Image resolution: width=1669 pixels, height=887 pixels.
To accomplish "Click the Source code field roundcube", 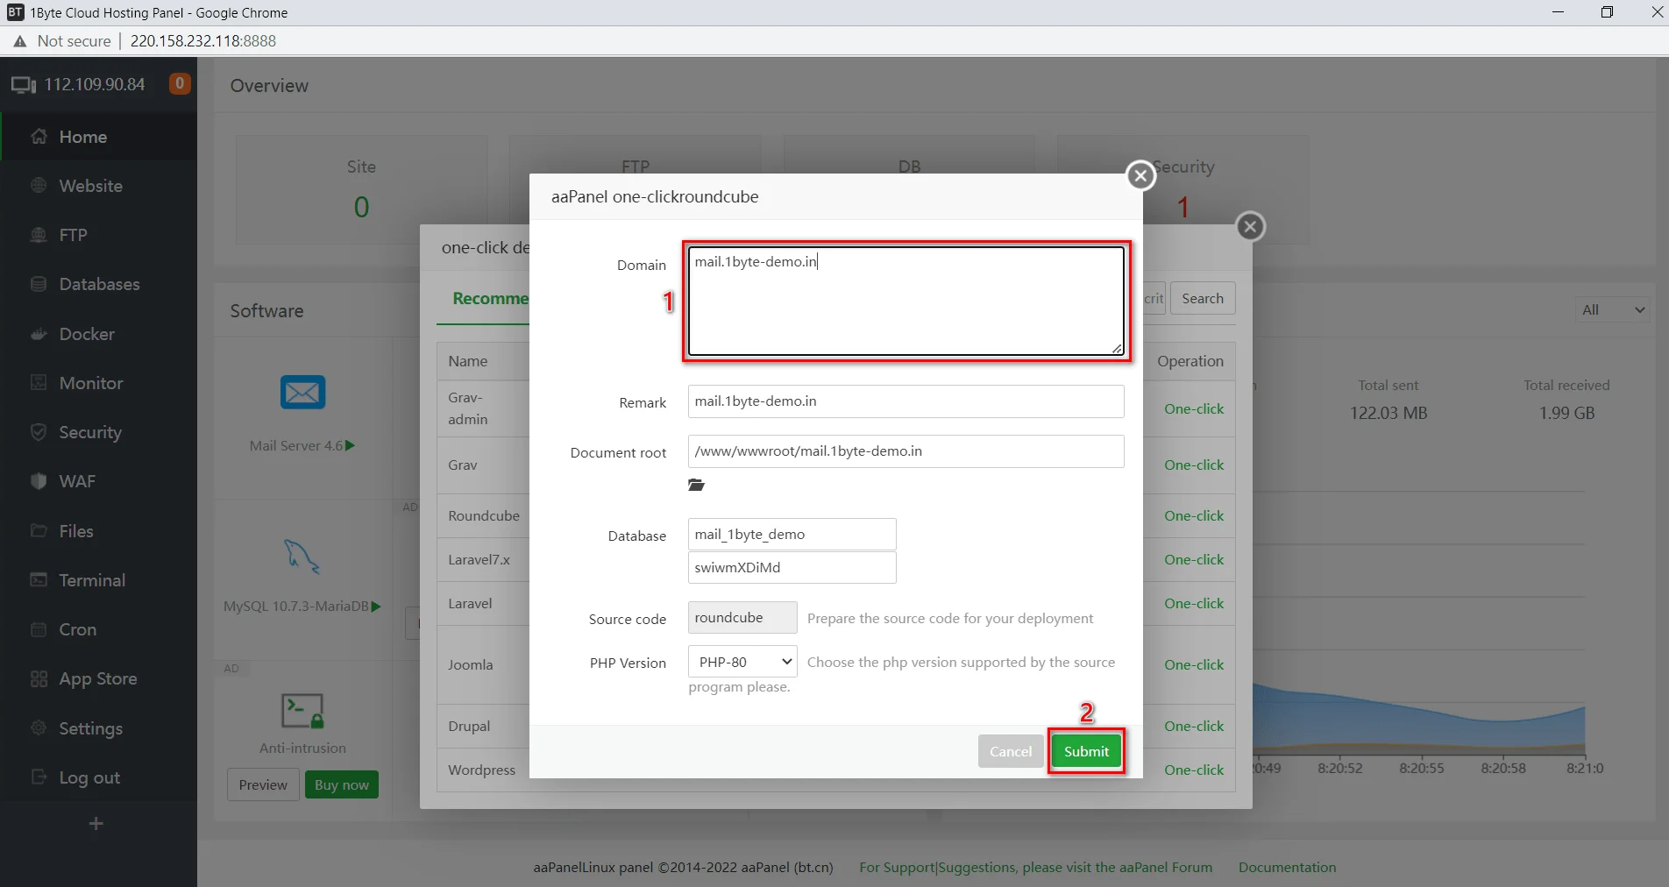I will [x=742, y=618].
